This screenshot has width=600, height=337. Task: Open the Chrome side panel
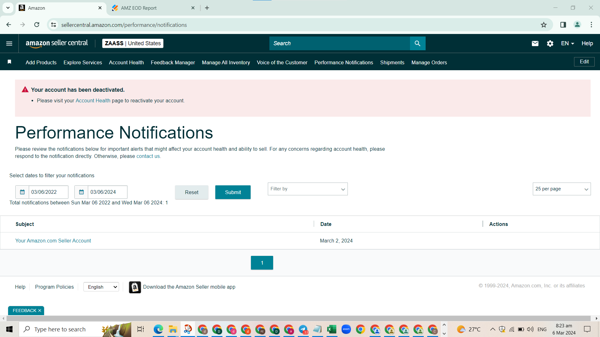[563, 25]
